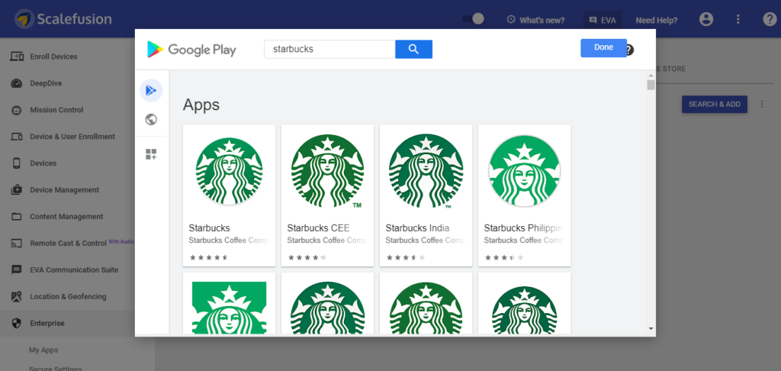This screenshot has height=371, width=781.
Task: Open the EVA chat button
Action: (603, 20)
